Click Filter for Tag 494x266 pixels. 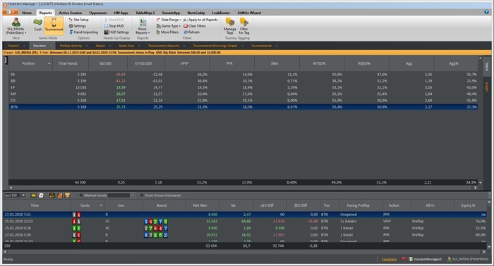point(244,26)
